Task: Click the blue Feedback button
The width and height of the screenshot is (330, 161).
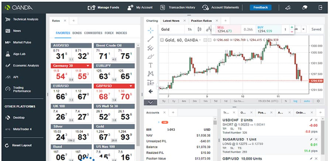Action: pos(261,8)
